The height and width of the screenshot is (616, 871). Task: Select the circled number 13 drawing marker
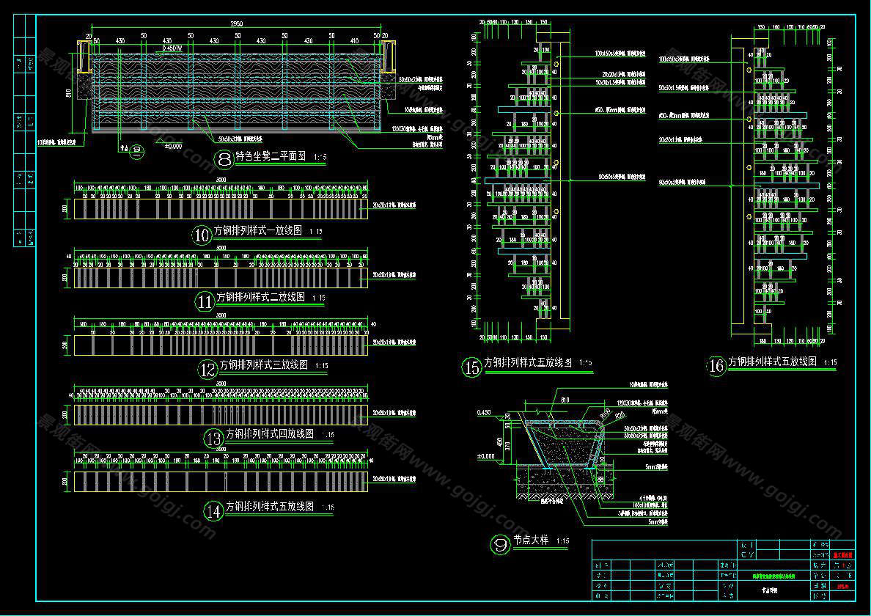click(213, 438)
